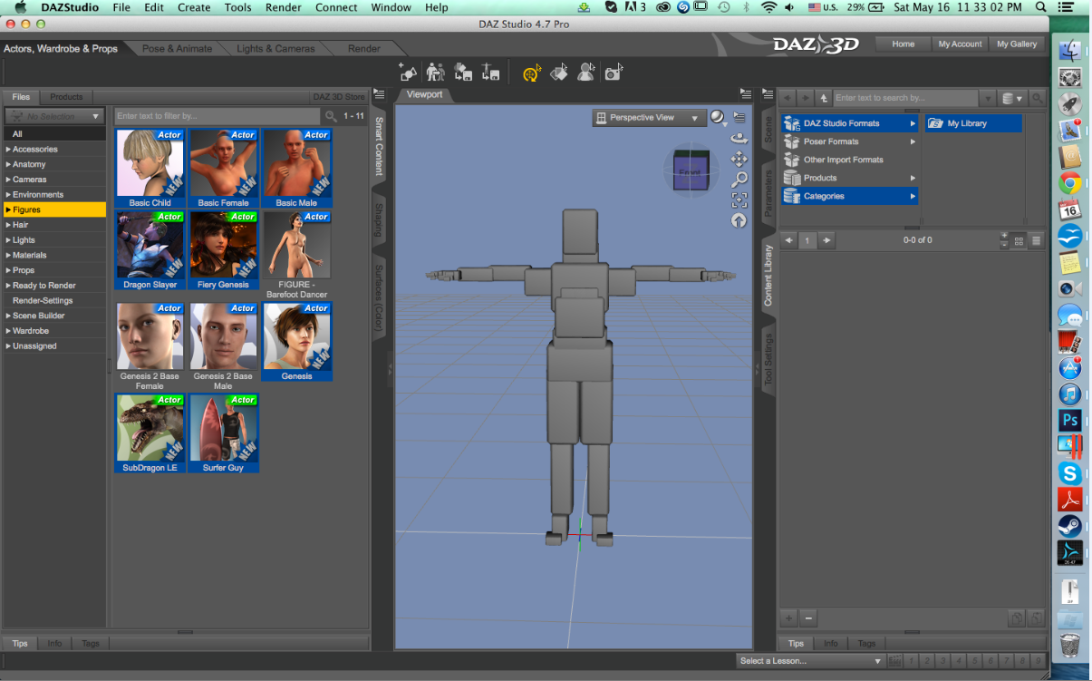Click the Content Library search field
Viewport: 1092px width, 681px height.
(x=906, y=98)
